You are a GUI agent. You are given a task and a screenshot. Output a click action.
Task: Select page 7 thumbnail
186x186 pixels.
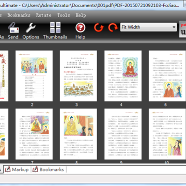[34, 134]
